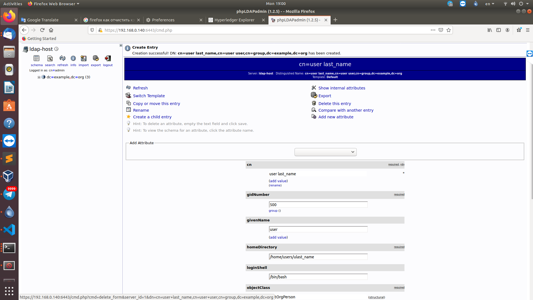Click Show internal attributes link
Image resolution: width=533 pixels, height=300 pixels.
point(341,88)
